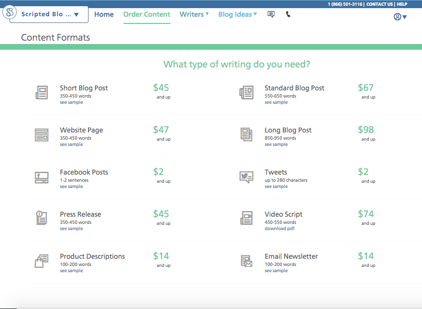Click the Website Page icon
The height and width of the screenshot is (309, 422).
[42, 135]
